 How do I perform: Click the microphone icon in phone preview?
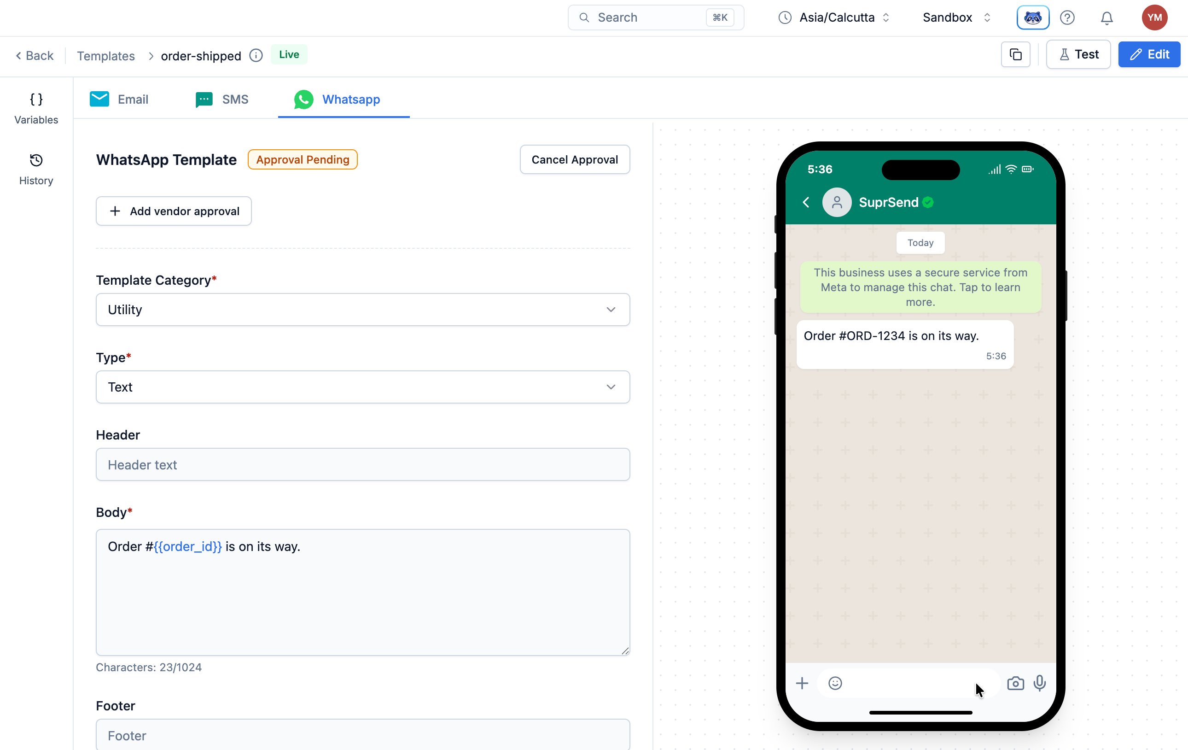point(1040,683)
